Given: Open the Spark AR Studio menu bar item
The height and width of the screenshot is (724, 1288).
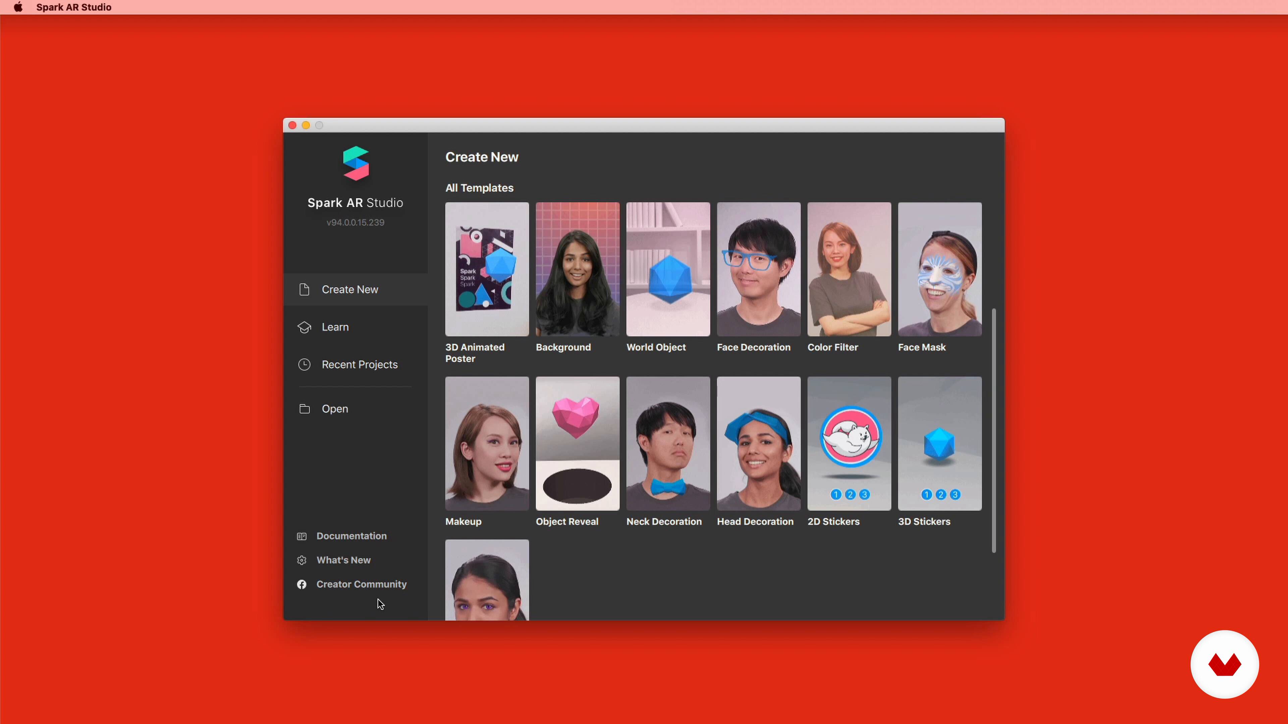Looking at the screenshot, I should [x=73, y=7].
